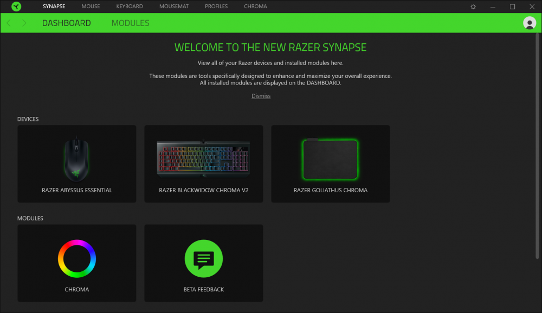Go to the CHROMA top tab
The image size is (542, 313).
tap(255, 6)
